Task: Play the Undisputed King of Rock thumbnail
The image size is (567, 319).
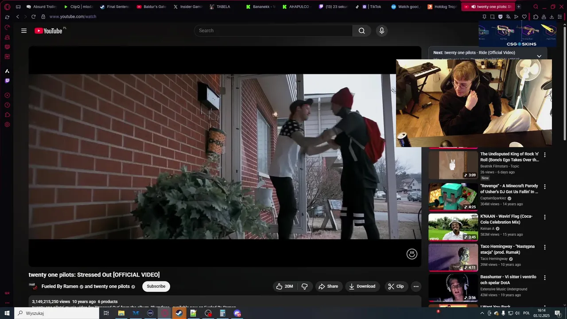Action: click(x=453, y=165)
